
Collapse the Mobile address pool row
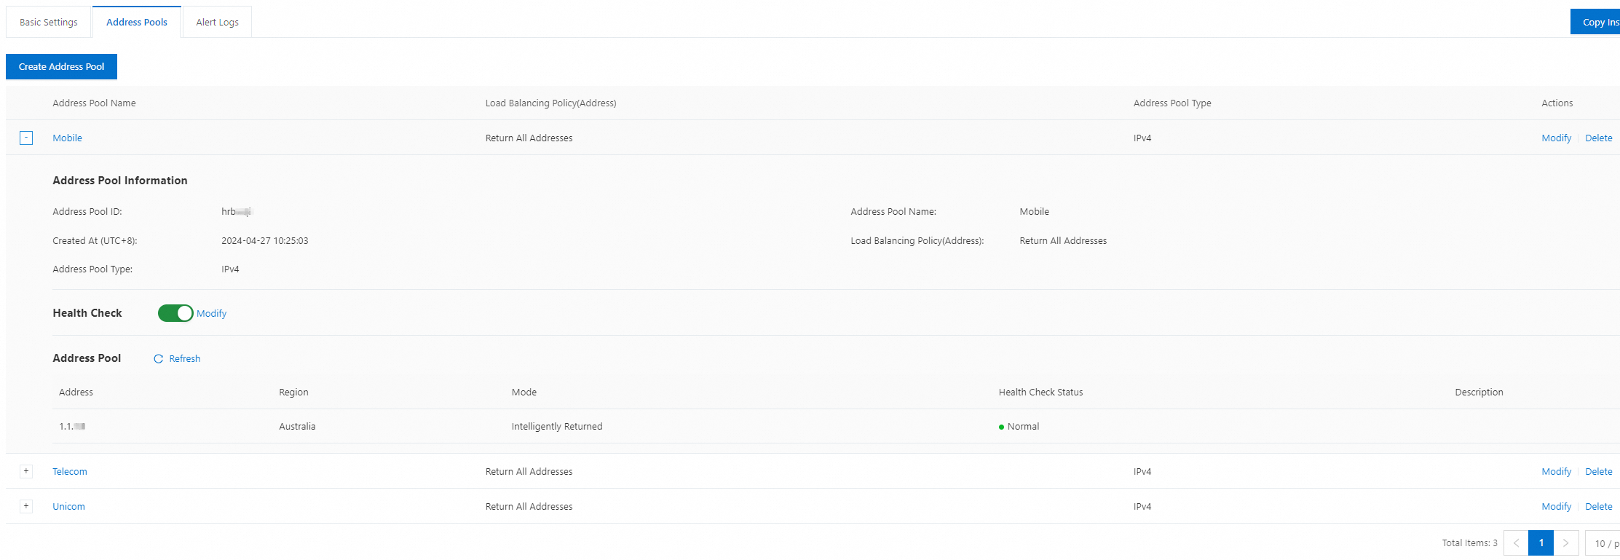[26, 138]
